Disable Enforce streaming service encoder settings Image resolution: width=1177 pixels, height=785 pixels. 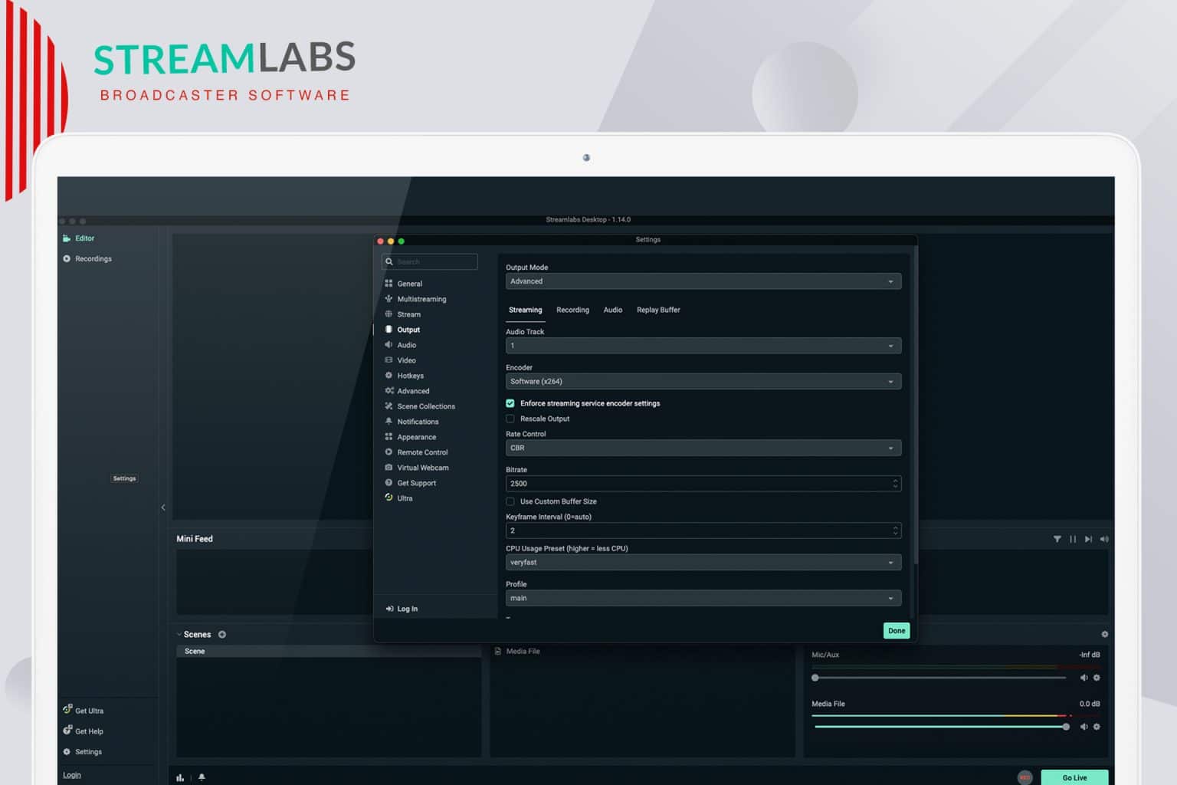click(510, 403)
